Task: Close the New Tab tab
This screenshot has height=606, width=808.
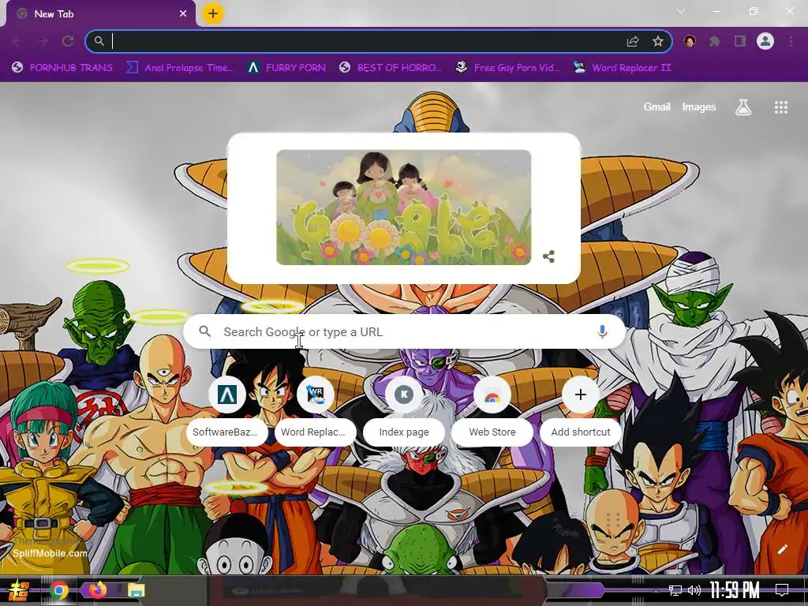Action: coord(183,14)
